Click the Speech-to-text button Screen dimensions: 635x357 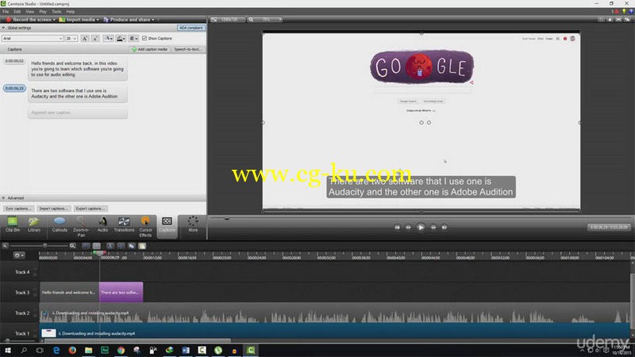click(188, 49)
